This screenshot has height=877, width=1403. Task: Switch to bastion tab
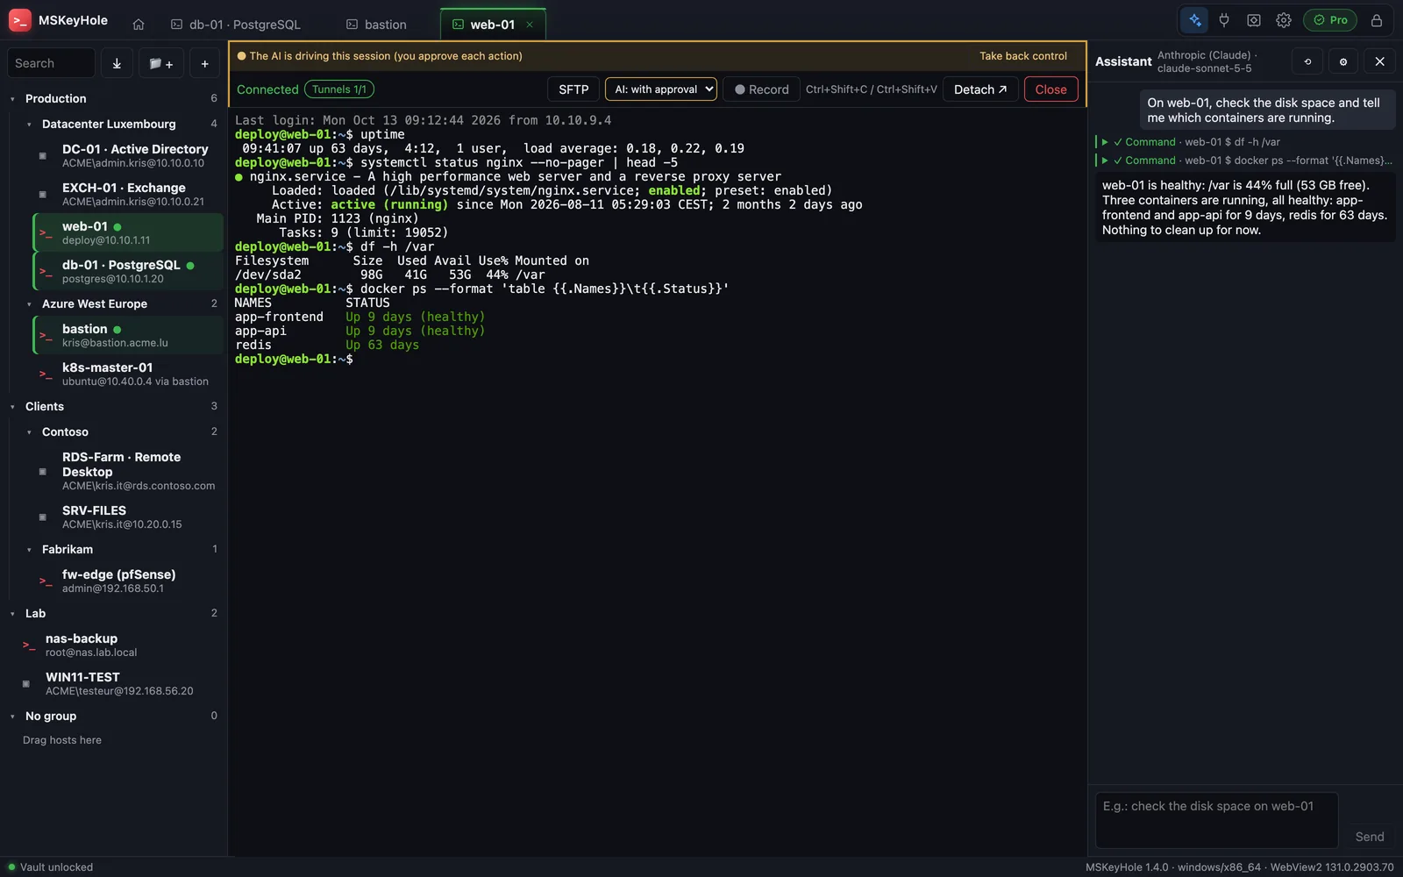click(376, 25)
